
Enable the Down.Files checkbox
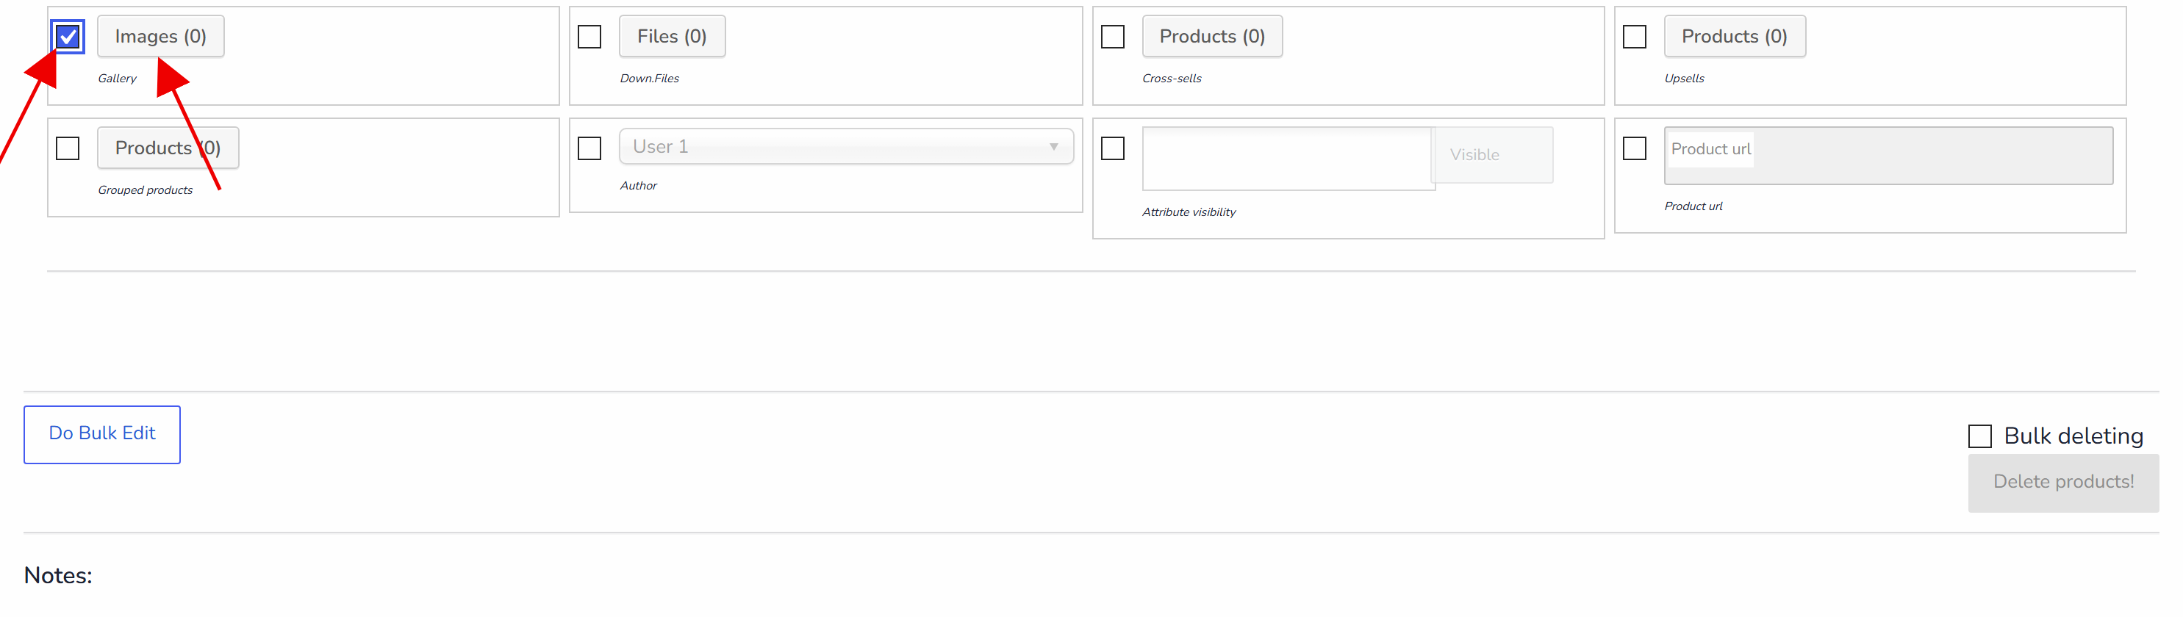(x=589, y=37)
